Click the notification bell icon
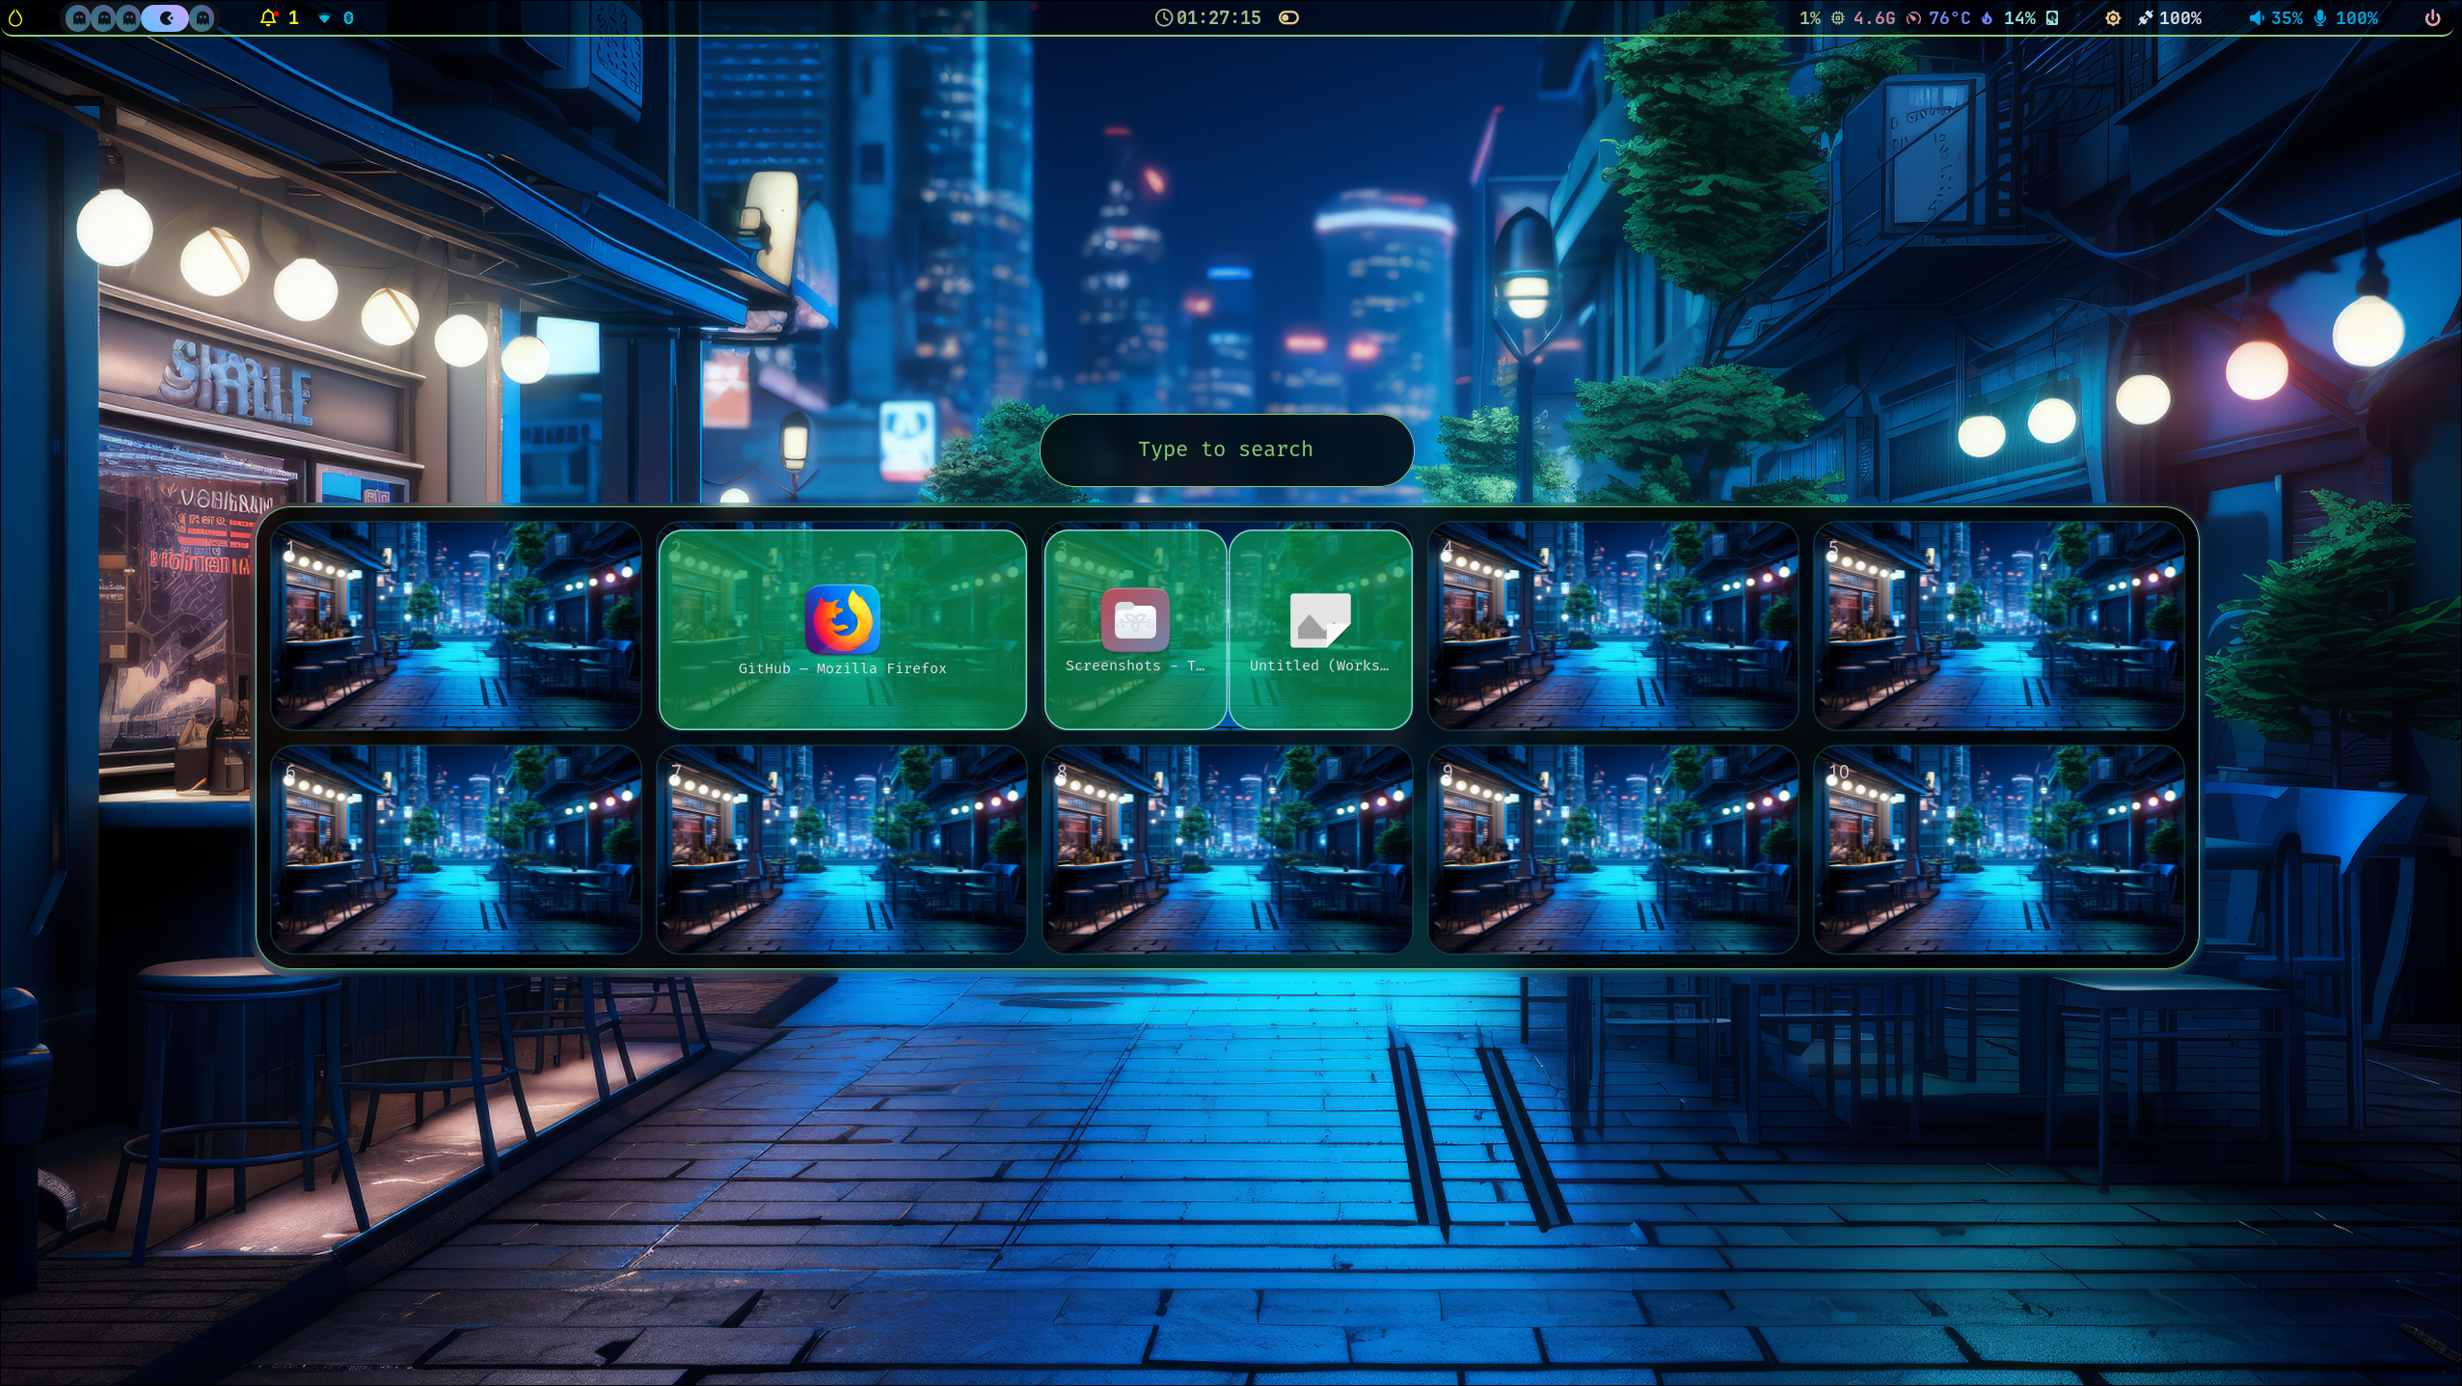Screen dimensions: 2462x1386 pos(268,17)
